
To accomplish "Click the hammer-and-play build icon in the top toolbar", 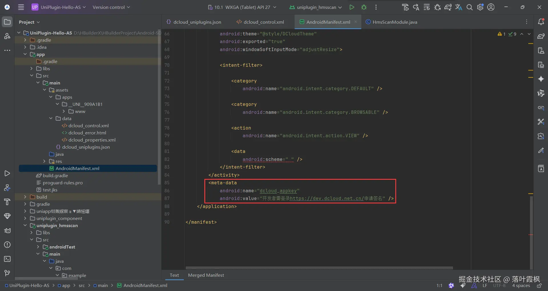I will [x=405, y=7].
